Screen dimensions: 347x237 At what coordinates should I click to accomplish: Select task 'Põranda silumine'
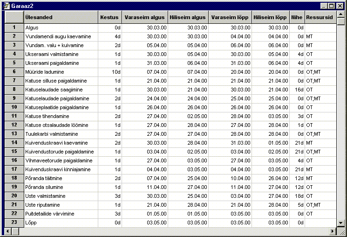[x=61, y=188]
